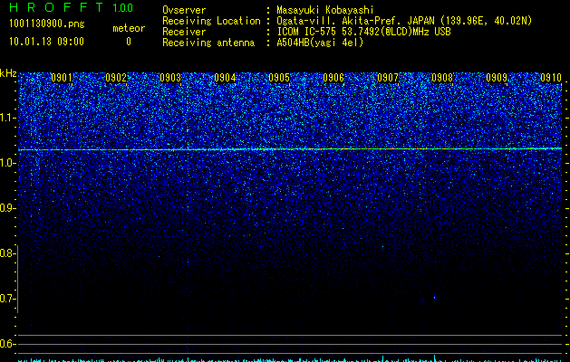
Task: Click the 0.8 kHz axis label
Action: [7, 253]
